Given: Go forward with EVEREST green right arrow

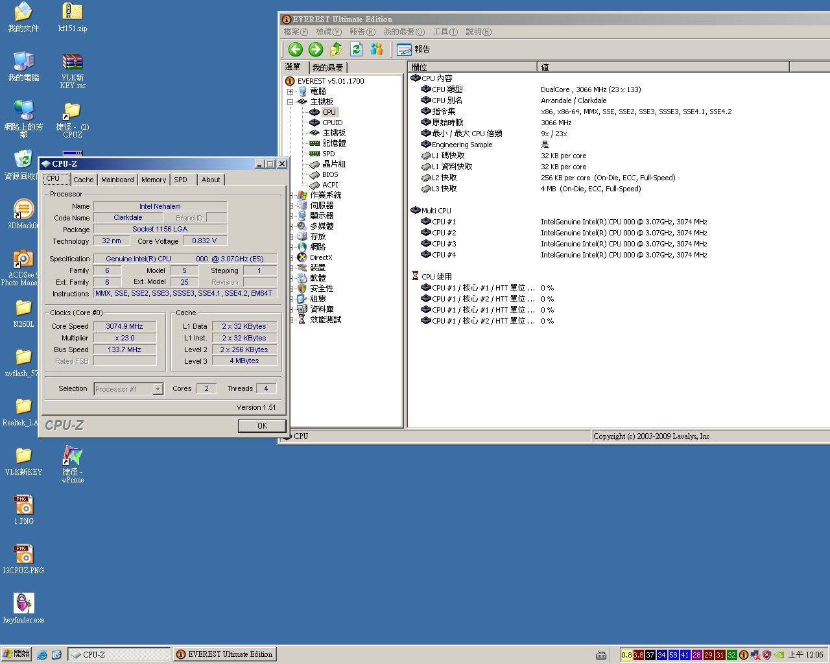Looking at the screenshot, I should [x=316, y=49].
